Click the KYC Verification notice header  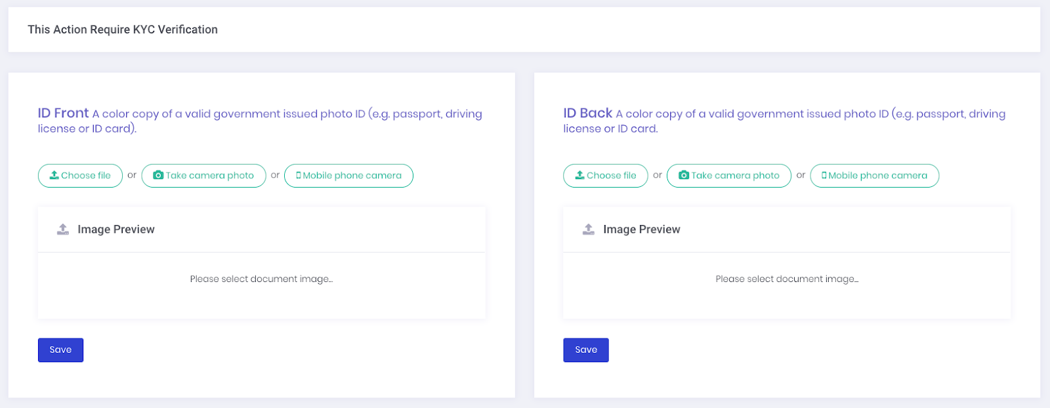(123, 30)
